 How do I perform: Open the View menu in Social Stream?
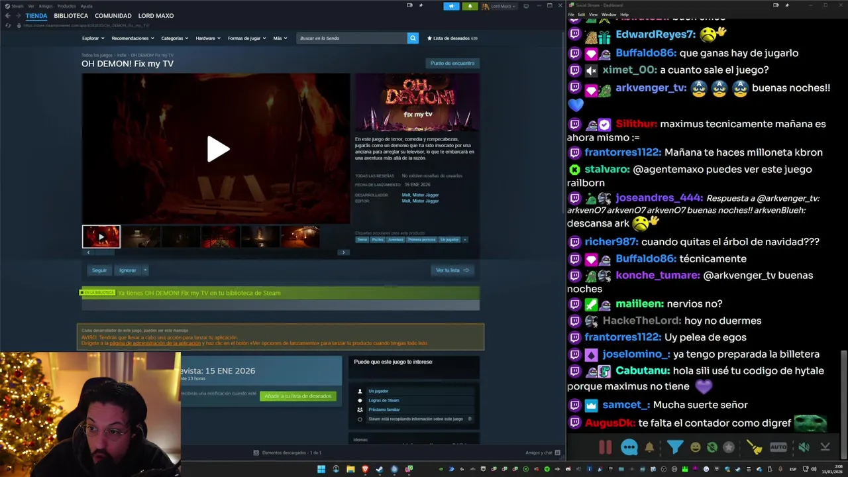click(593, 15)
